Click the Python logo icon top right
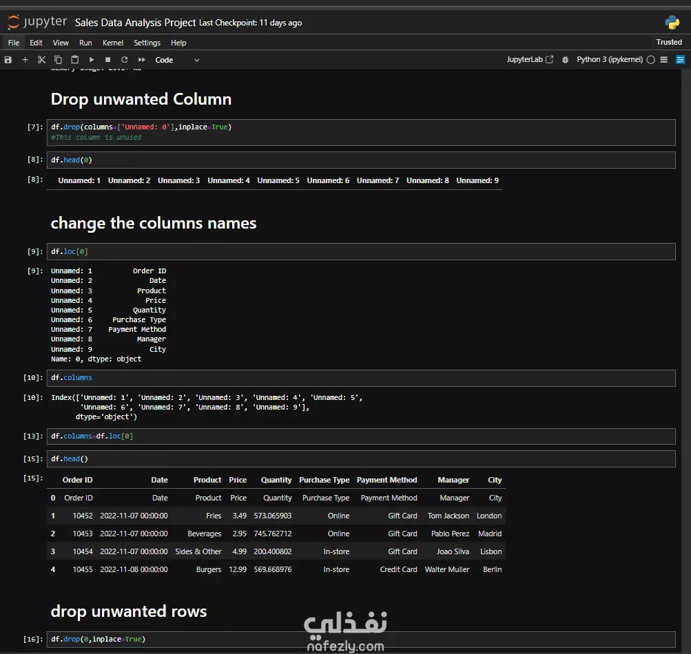This screenshot has height=654, width=691. pyautogui.click(x=672, y=22)
